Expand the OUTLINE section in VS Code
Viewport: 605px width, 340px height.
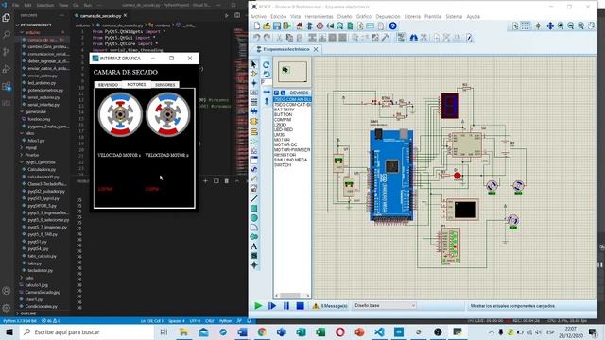[27, 314]
